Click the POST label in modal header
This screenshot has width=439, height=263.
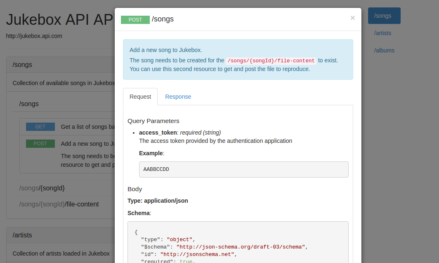135,19
